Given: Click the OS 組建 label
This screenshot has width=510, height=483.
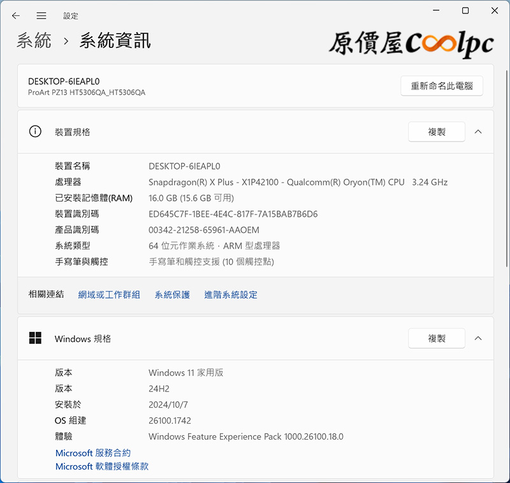Looking at the screenshot, I should point(71,420).
